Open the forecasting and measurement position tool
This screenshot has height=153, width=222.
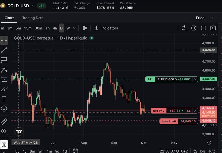tap(4, 79)
